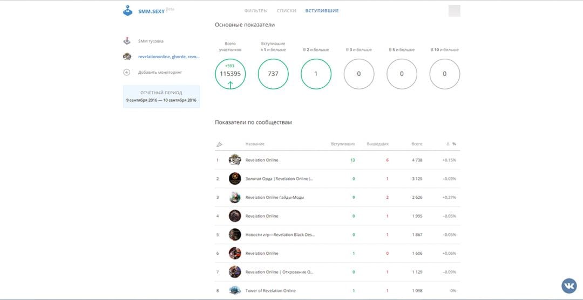Viewport: 583px width, 300px height.
Task: Sort by Вышедших column
Action: pos(377,144)
